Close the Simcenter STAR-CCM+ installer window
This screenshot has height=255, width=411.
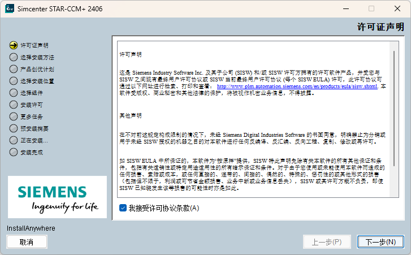(397, 8)
